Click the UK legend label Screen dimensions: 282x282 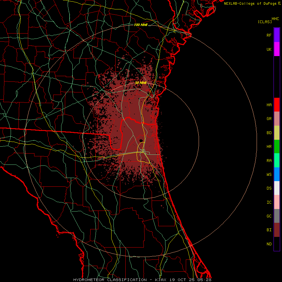pyautogui.click(x=269, y=49)
